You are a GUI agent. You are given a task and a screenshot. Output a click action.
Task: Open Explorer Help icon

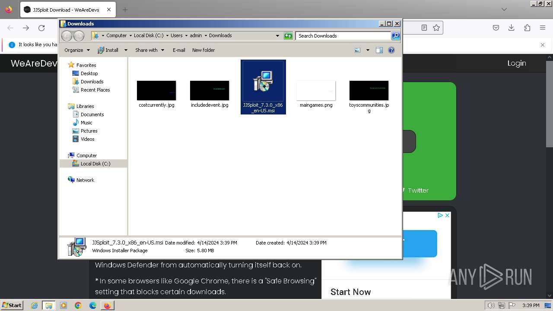(x=391, y=50)
